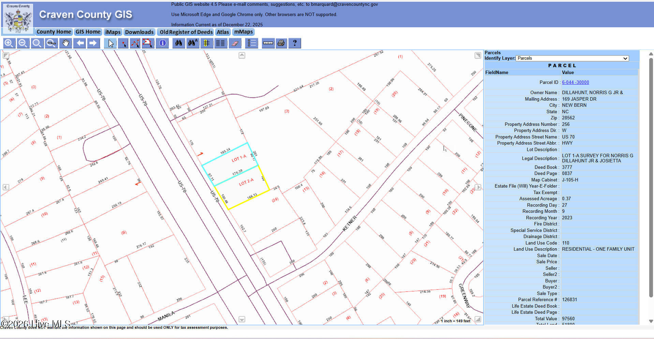Open Help with the question mark
Viewport: 654px width, 339px height.
(295, 43)
